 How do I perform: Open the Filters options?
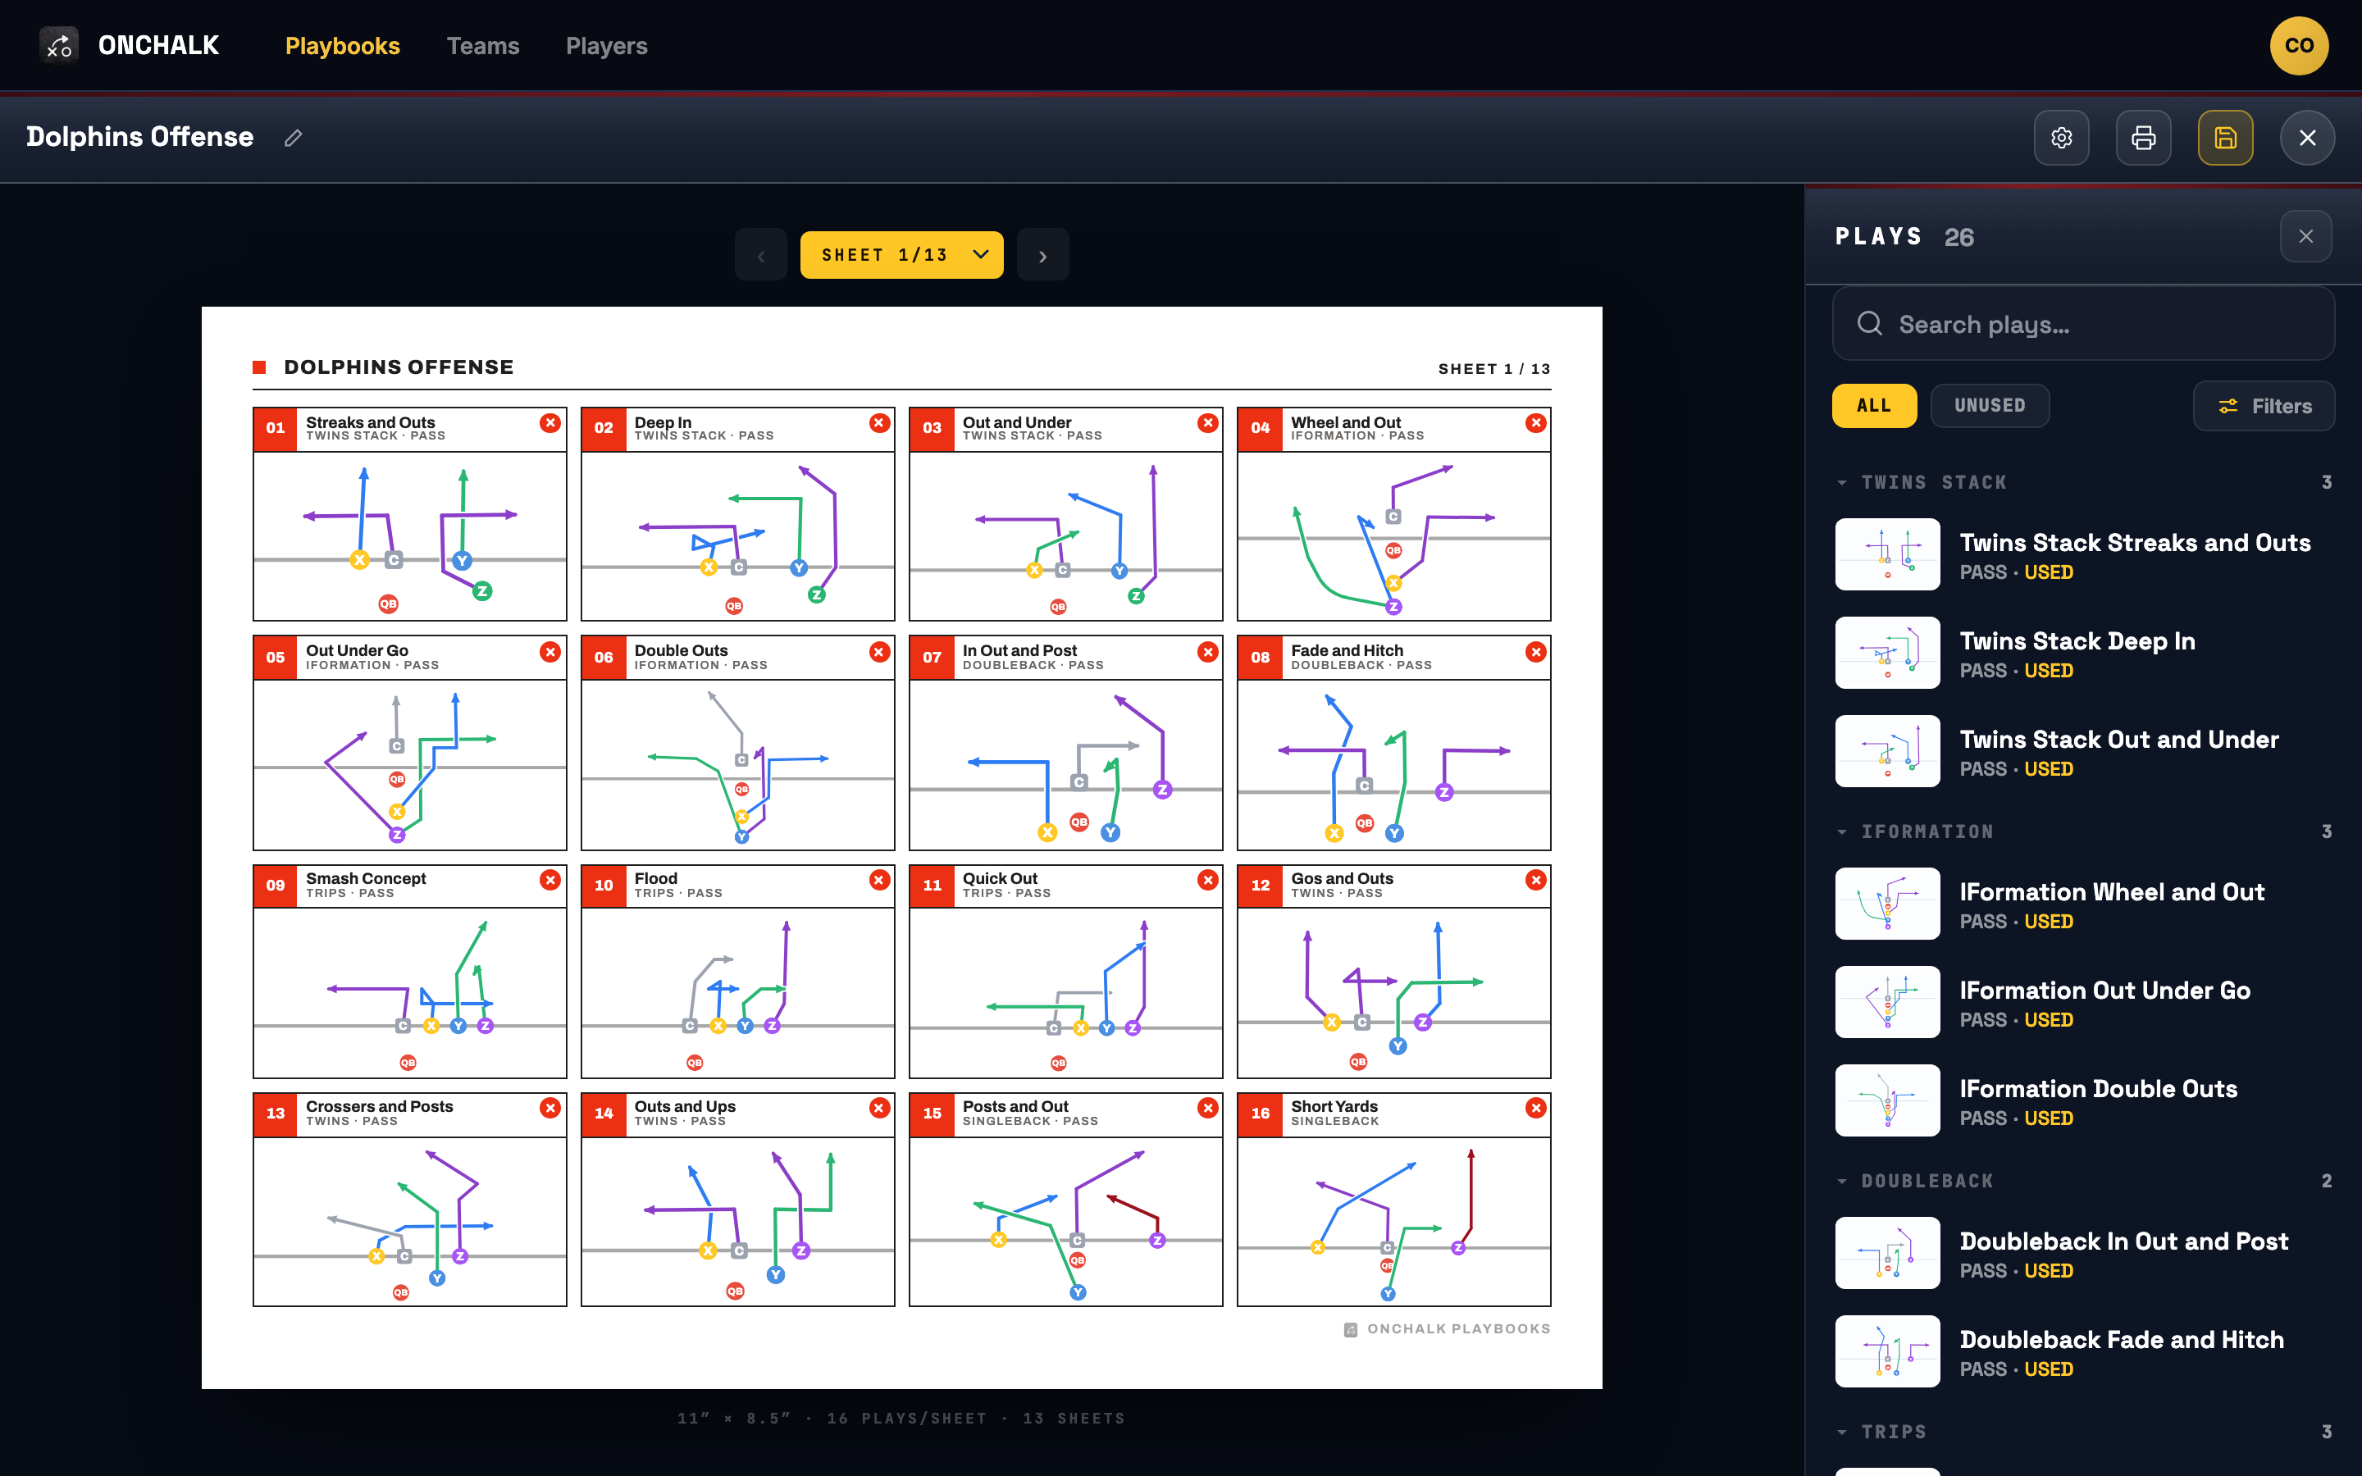coord(2264,406)
